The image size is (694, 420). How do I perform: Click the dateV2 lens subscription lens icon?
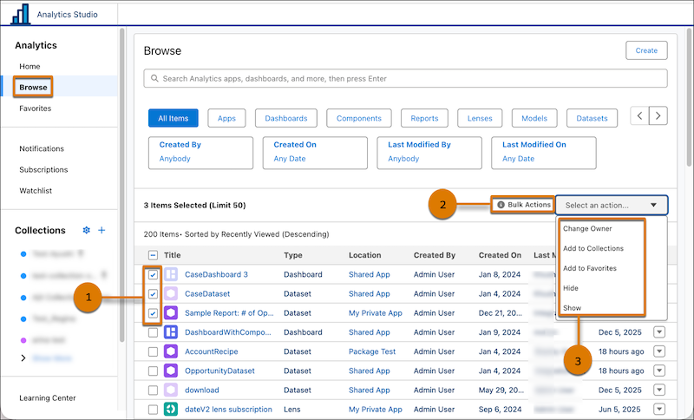tap(171, 409)
